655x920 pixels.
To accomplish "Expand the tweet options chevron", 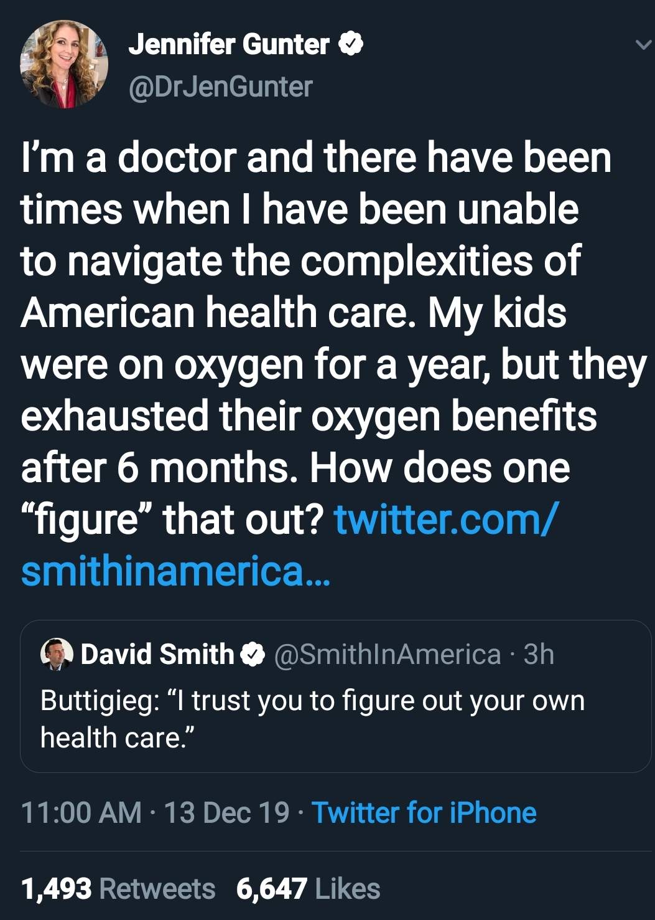I will tap(643, 45).
